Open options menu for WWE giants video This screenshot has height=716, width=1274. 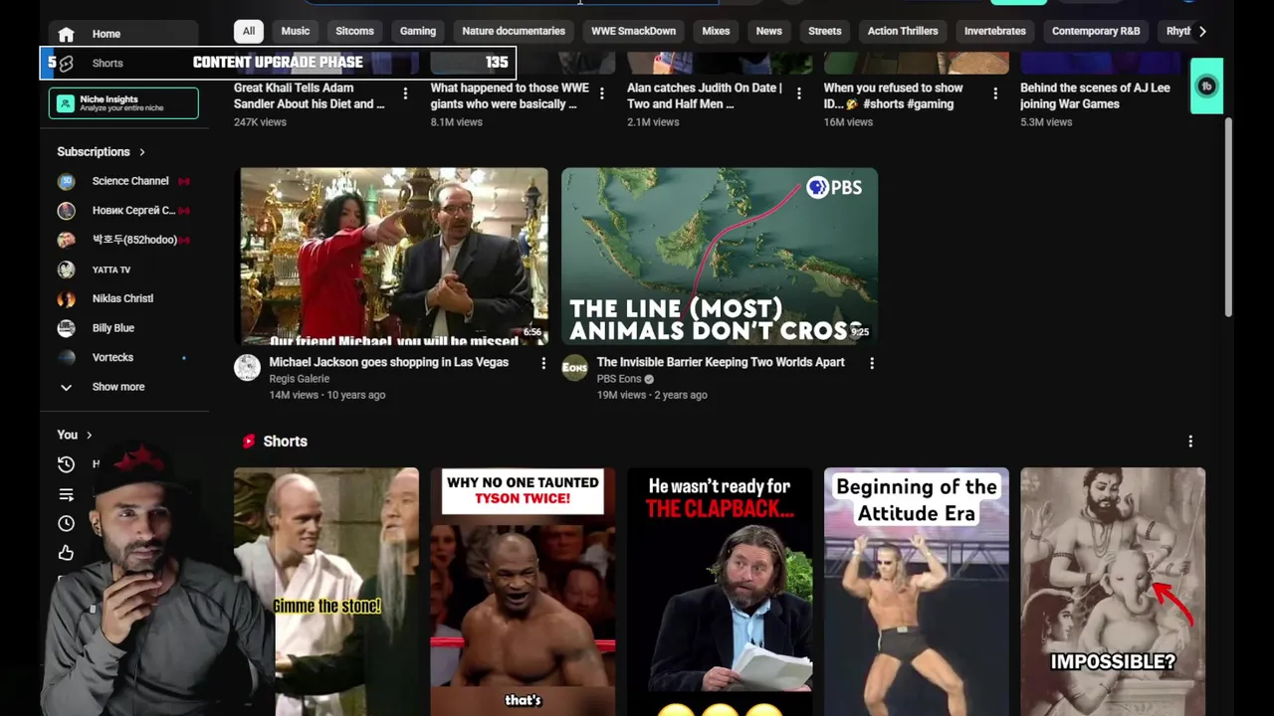(601, 93)
